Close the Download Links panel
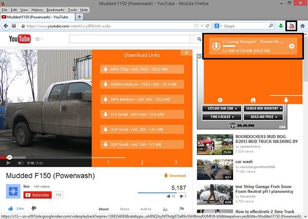The height and width of the screenshot is (219, 308). [x=186, y=53]
